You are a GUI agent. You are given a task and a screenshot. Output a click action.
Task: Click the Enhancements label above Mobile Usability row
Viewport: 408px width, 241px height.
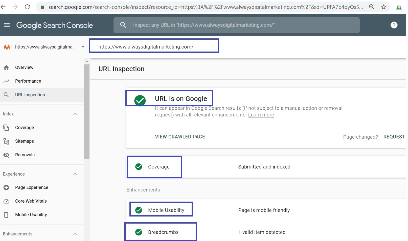click(143, 190)
